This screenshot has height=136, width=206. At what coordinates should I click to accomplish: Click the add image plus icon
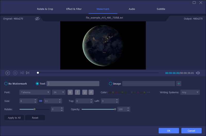(179, 83)
